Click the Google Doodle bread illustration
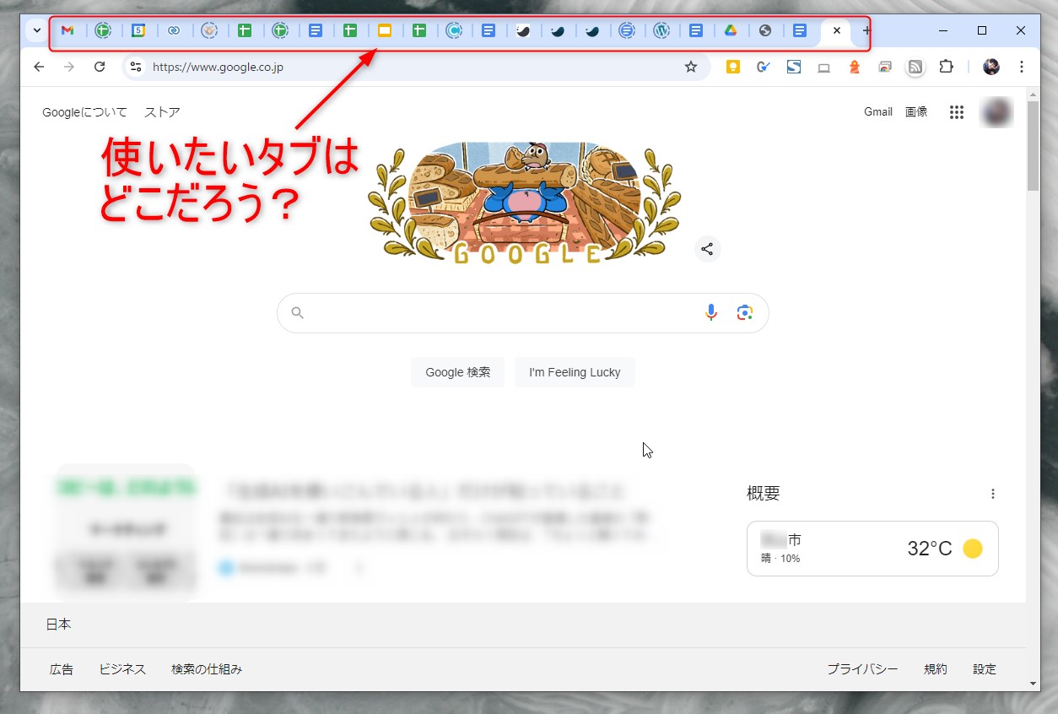Viewport: 1058px width, 714px height. click(524, 203)
